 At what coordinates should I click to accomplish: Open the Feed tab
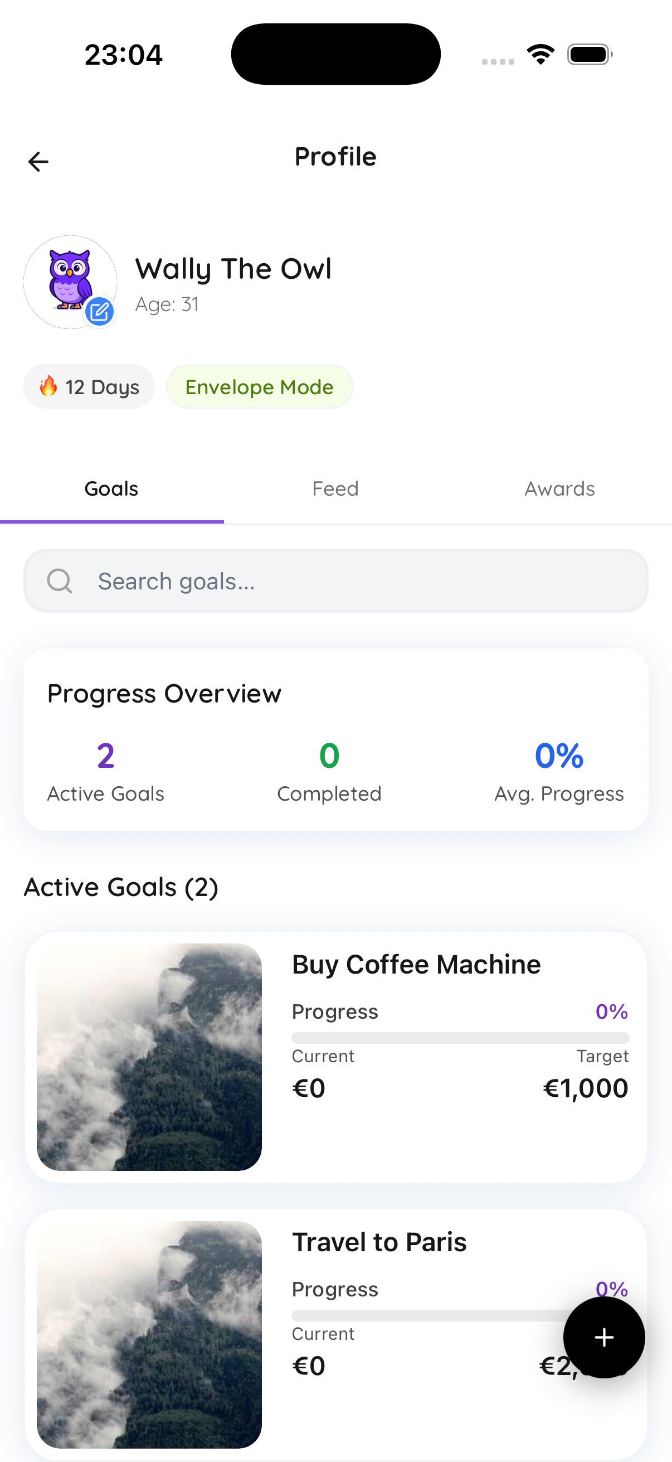(x=335, y=488)
